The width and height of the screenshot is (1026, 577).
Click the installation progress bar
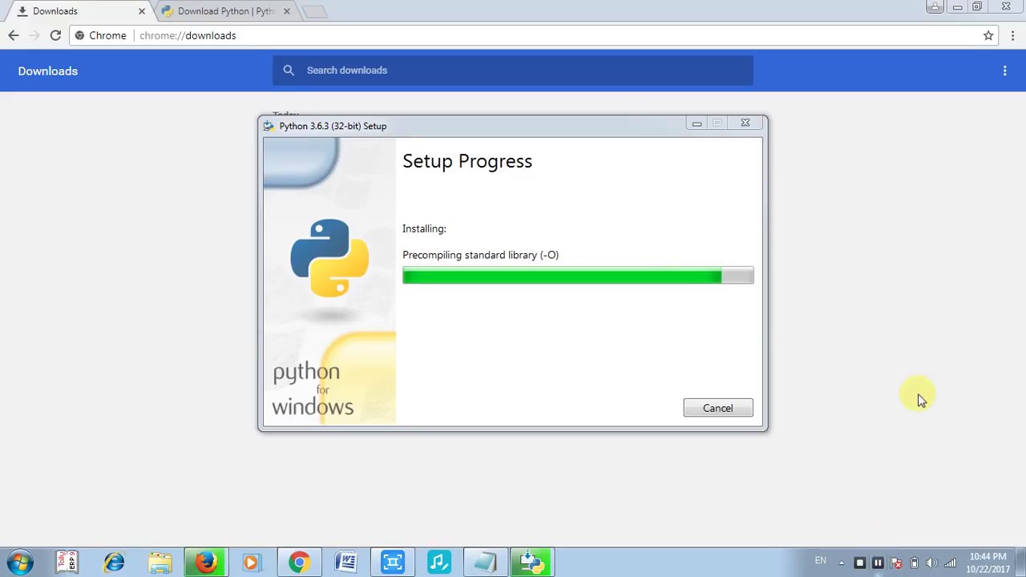tap(578, 276)
